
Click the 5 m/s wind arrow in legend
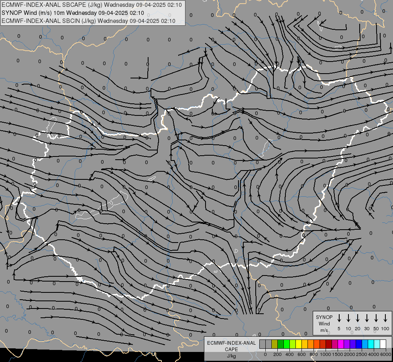click(x=339, y=318)
